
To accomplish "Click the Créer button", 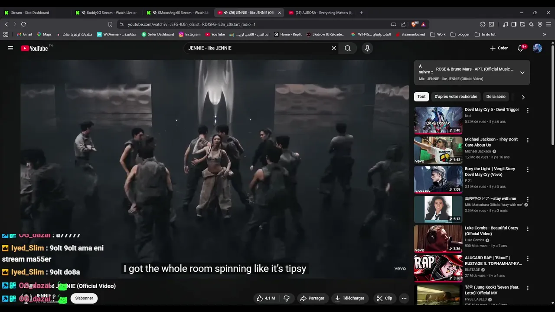I will click(x=499, y=48).
